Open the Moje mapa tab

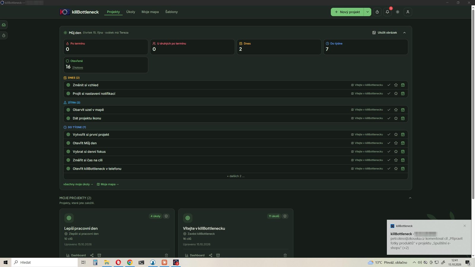[x=150, y=12]
